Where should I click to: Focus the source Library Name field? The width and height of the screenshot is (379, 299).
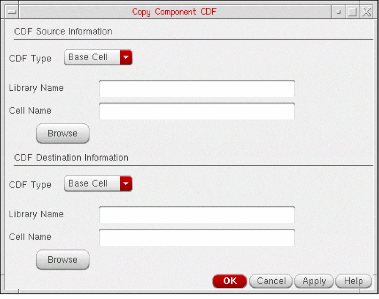click(x=197, y=88)
